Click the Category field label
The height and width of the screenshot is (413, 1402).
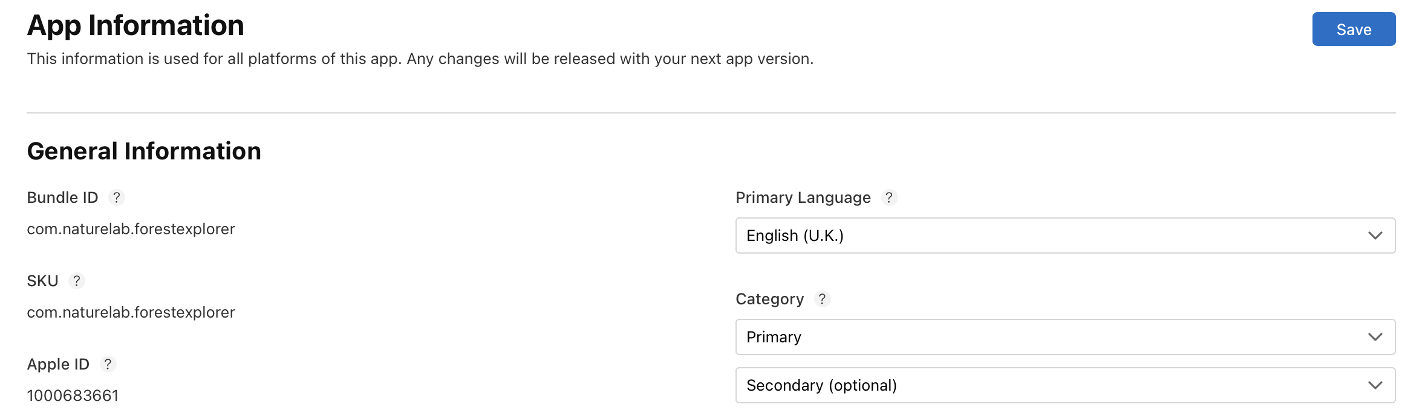769,298
